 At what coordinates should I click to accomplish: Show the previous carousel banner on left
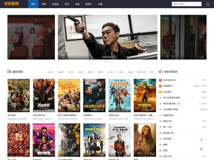(x=31, y=37)
